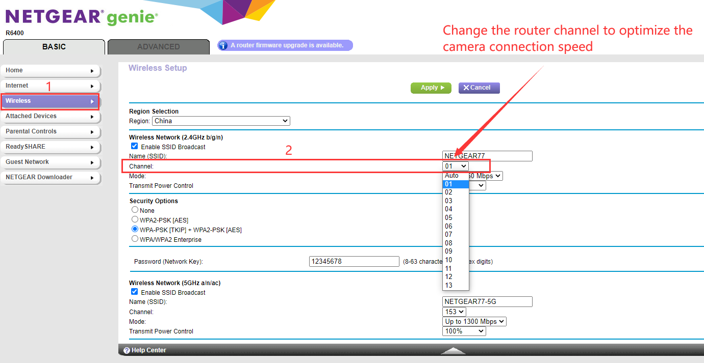This screenshot has width=704, height=363.
Task: Select channel 12 in the list
Action: 456,277
